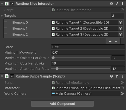Screen dimensions: 126x110
Task: Click the Maximum Objects Per Stroke label
Action: [27, 58]
